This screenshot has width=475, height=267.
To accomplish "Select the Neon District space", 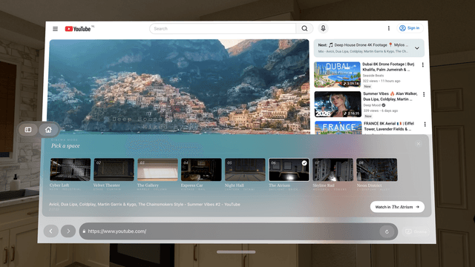I will (x=377, y=170).
